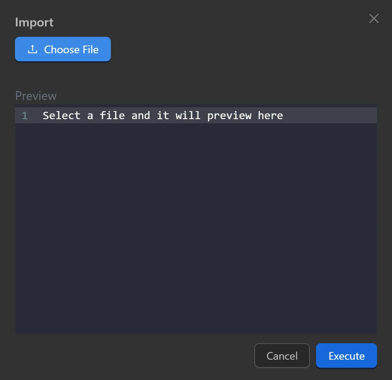Click the dark background of the preview pane
392x380 pixels.
coord(196,249)
